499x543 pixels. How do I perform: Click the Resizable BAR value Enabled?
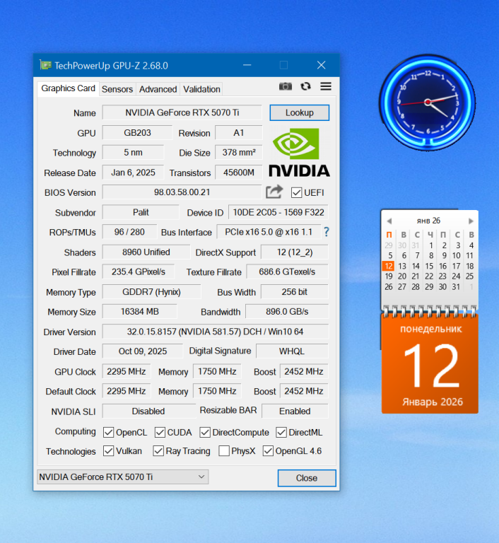pyautogui.click(x=295, y=411)
